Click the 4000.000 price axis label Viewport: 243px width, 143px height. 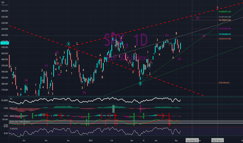[x=4, y=60]
